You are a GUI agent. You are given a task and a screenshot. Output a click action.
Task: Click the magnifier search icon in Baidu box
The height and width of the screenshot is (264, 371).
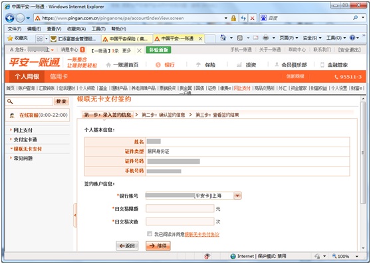tap(356, 18)
